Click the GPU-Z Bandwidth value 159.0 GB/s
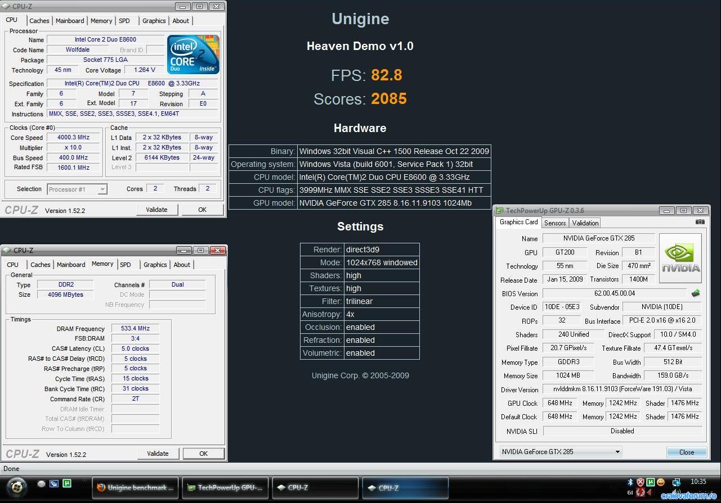The height and width of the screenshot is (503, 721). 673,375
